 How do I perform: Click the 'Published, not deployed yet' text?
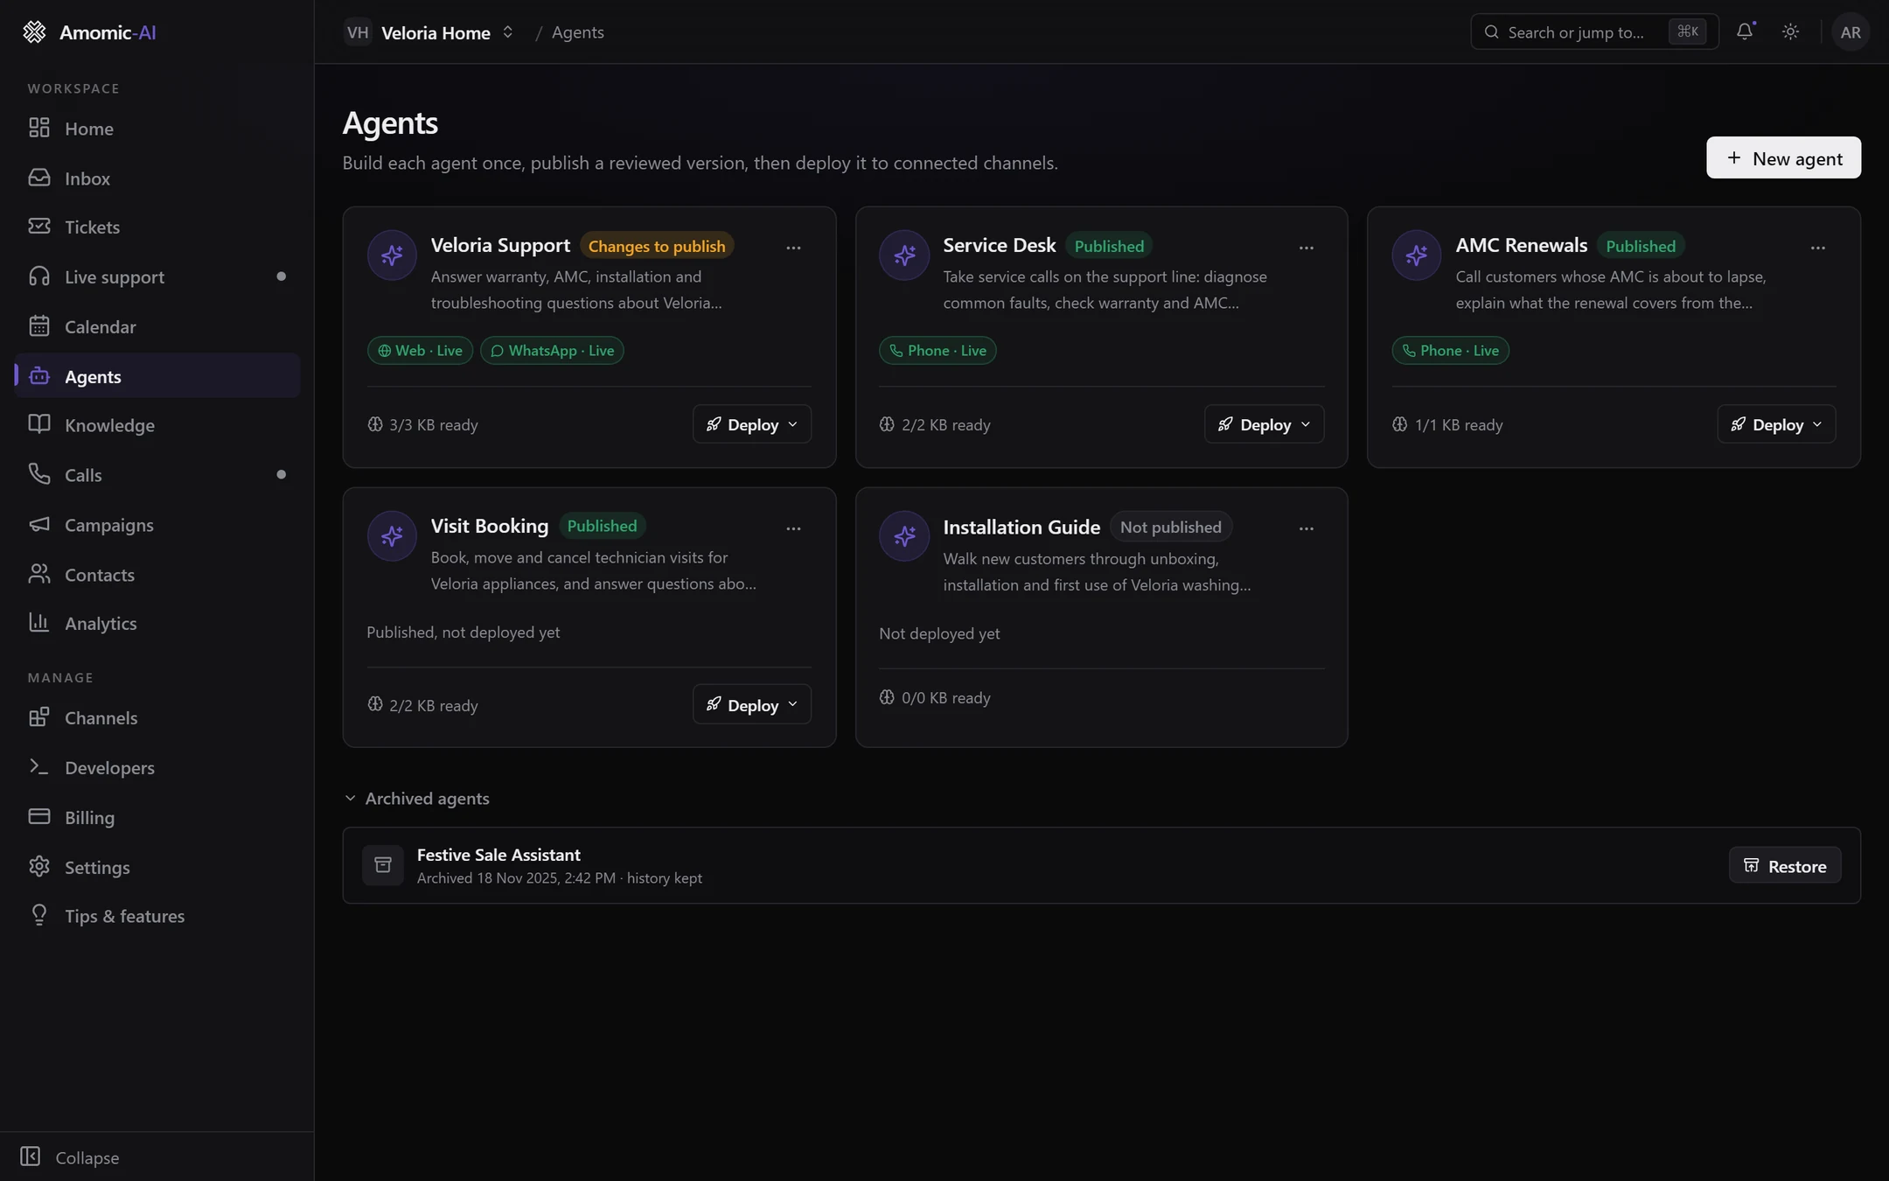[463, 632]
